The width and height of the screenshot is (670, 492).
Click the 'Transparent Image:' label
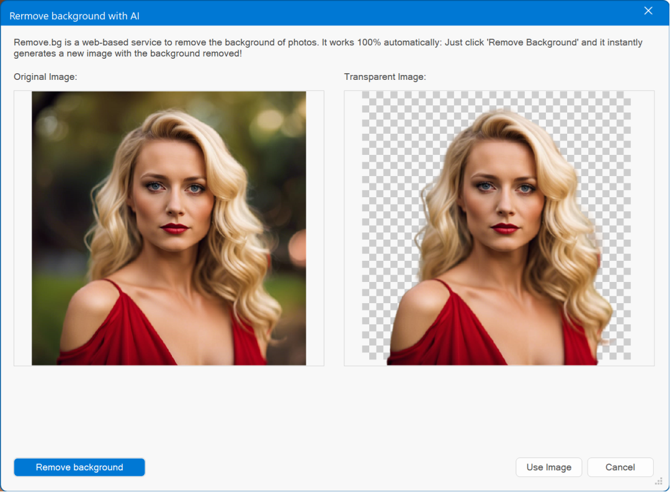(x=385, y=77)
